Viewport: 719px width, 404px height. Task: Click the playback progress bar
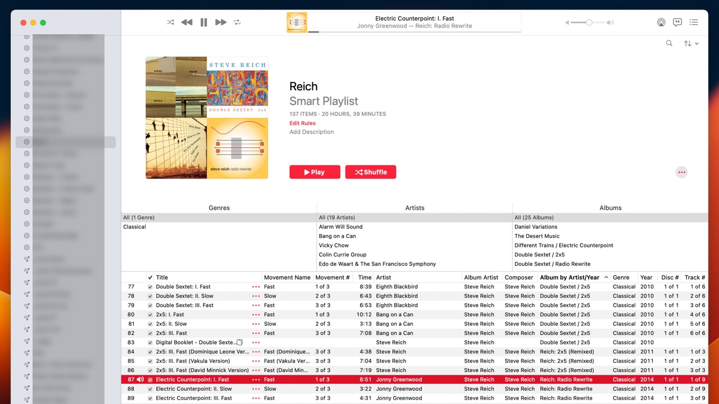(x=415, y=32)
